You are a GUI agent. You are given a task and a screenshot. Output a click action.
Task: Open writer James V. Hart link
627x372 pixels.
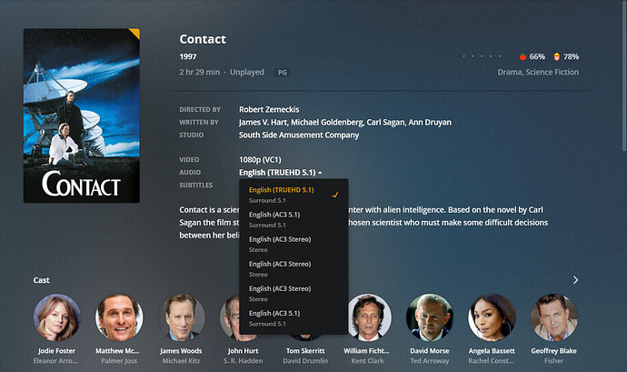[264, 122]
